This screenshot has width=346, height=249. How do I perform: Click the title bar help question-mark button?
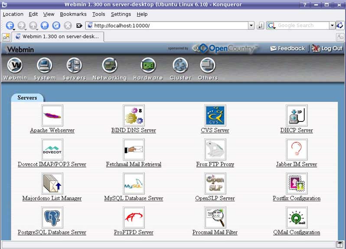point(305,5)
